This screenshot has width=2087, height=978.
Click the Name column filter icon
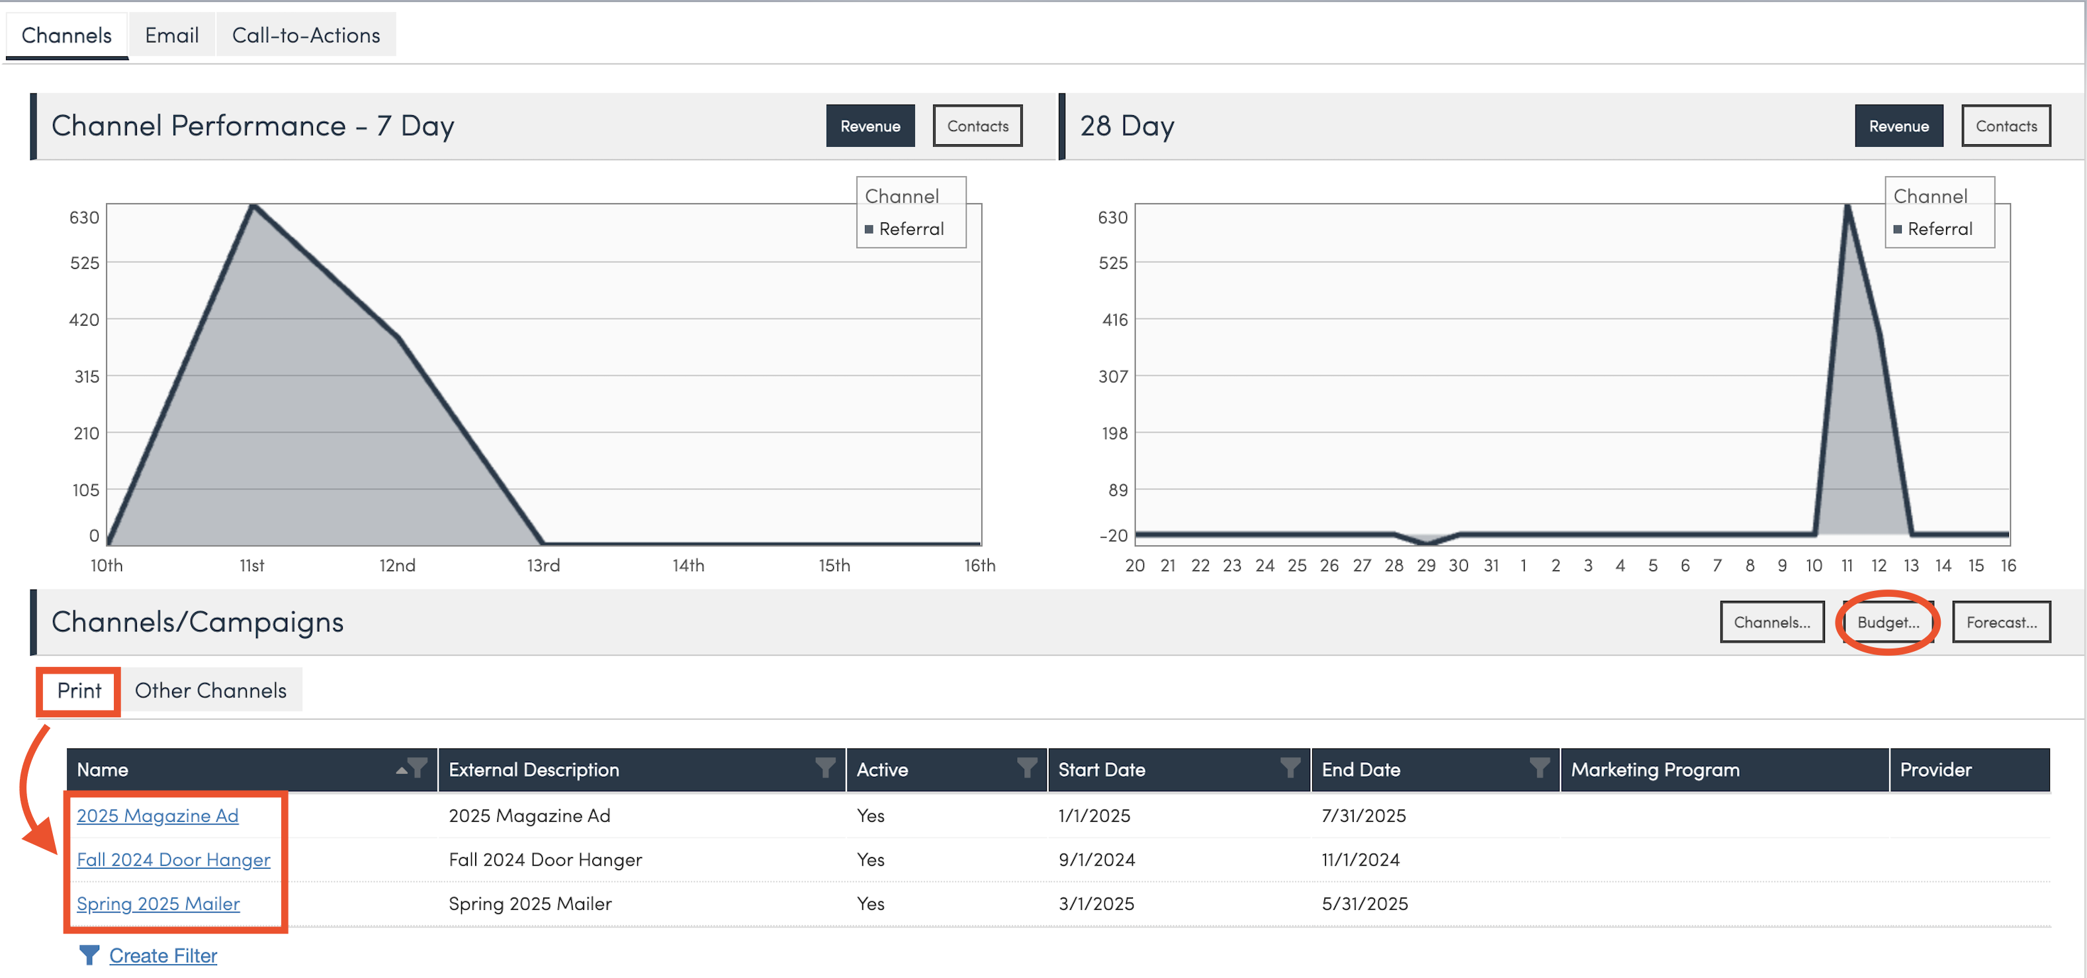(x=418, y=768)
